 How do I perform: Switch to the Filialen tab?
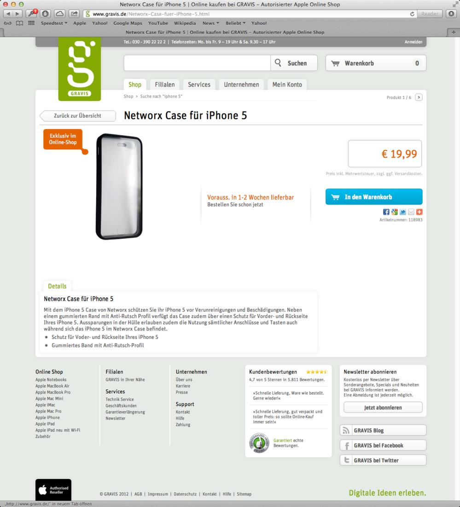coord(165,84)
